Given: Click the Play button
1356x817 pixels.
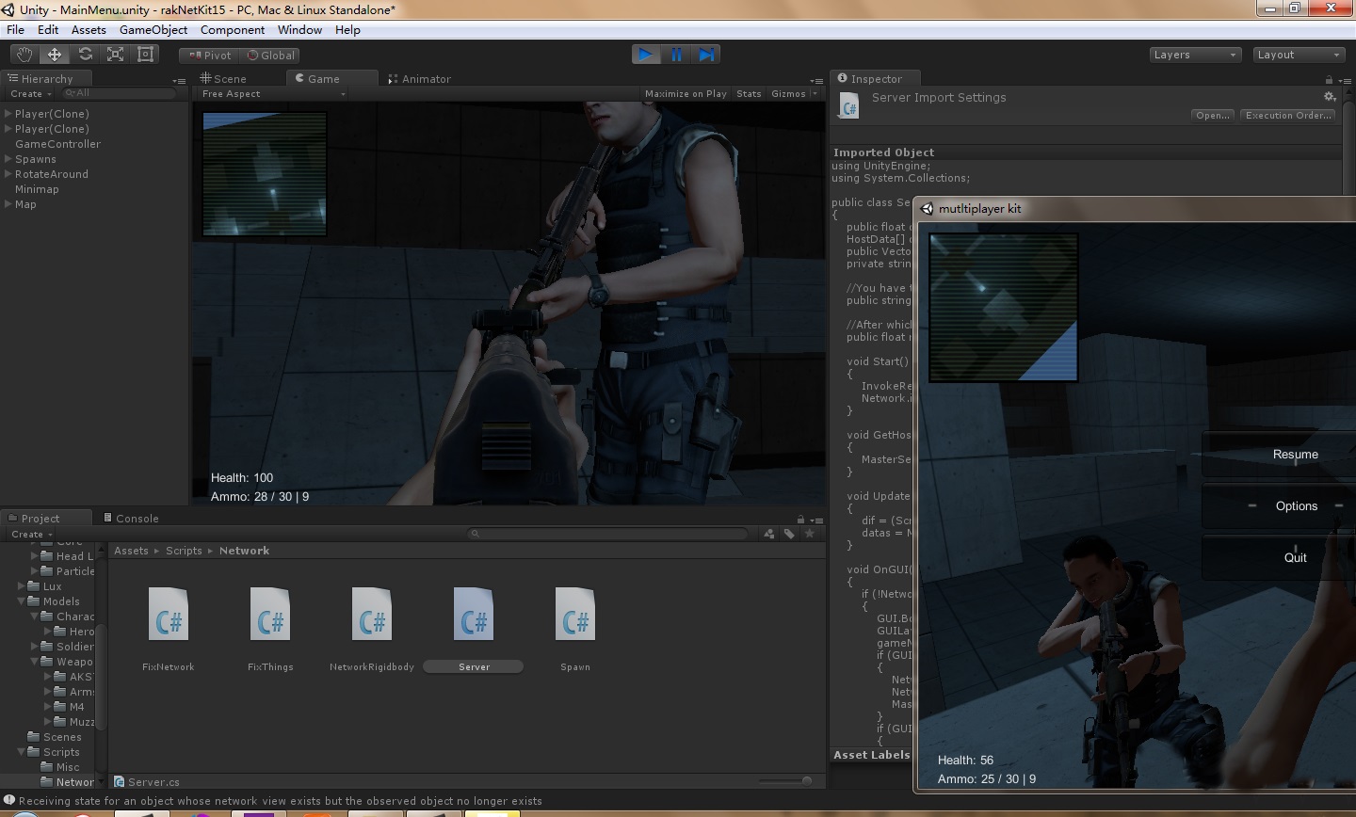Looking at the screenshot, I should coord(646,55).
